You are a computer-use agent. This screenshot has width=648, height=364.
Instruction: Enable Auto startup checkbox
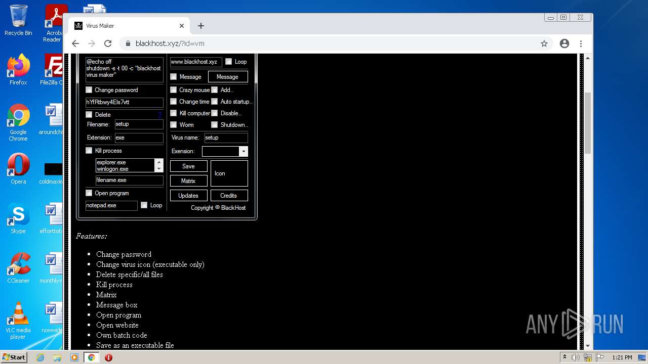click(x=215, y=102)
